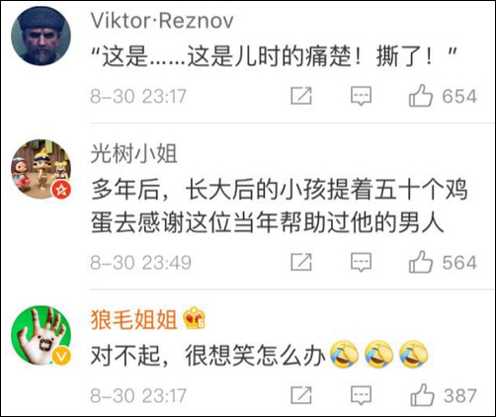Tap reply bubble under 光树小姐's comment
This screenshot has height=417, width=496.
[x=361, y=263]
